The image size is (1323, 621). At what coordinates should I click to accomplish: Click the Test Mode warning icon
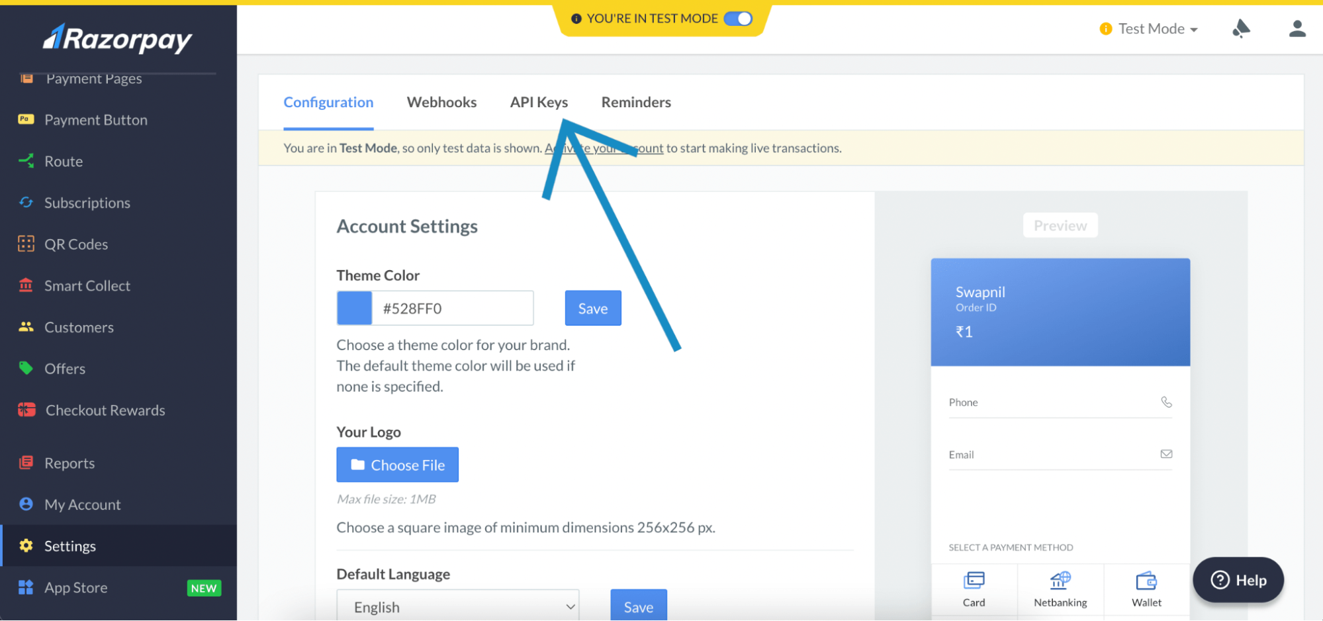tap(1105, 29)
